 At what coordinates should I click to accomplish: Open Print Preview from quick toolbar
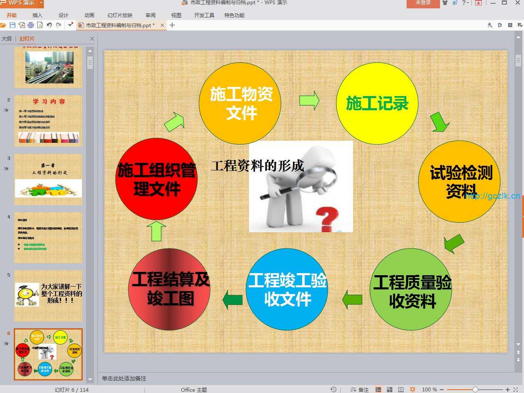(x=40, y=25)
